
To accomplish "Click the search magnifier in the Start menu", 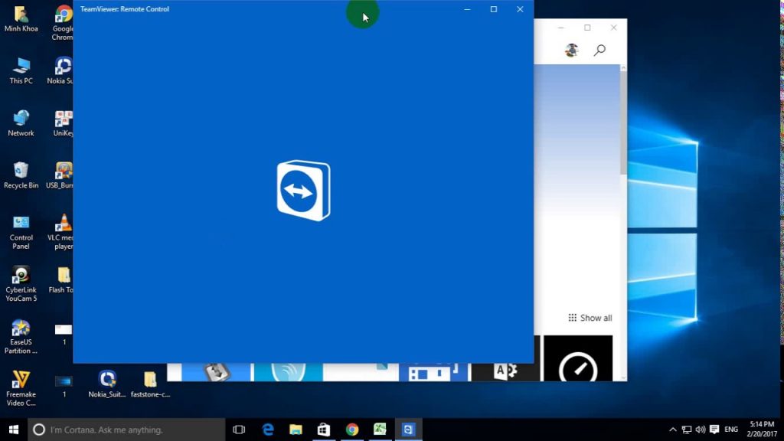I will tap(600, 49).
